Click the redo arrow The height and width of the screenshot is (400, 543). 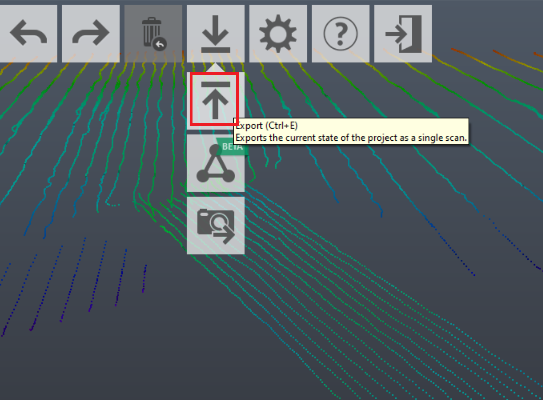91,33
